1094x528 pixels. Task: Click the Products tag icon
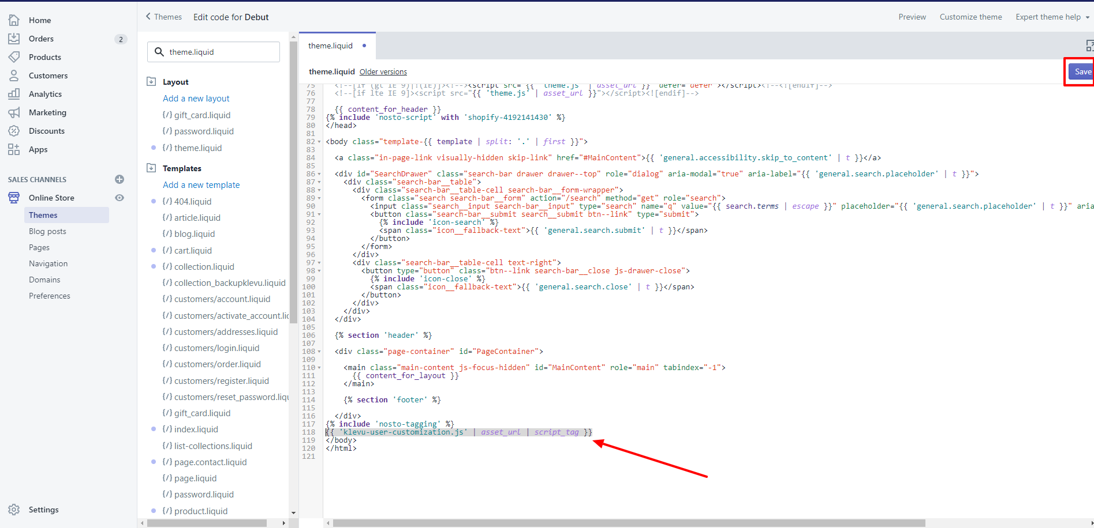(x=14, y=57)
